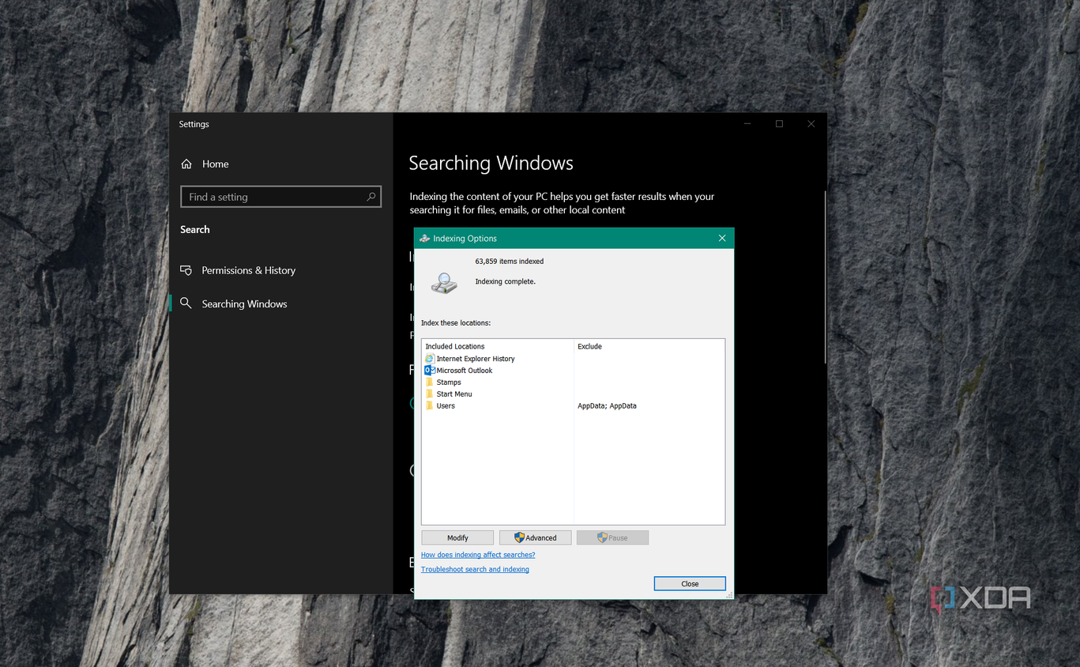Click the Find a setting search field
The width and height of the screenshot is (1080, 667).
point(281,197)
